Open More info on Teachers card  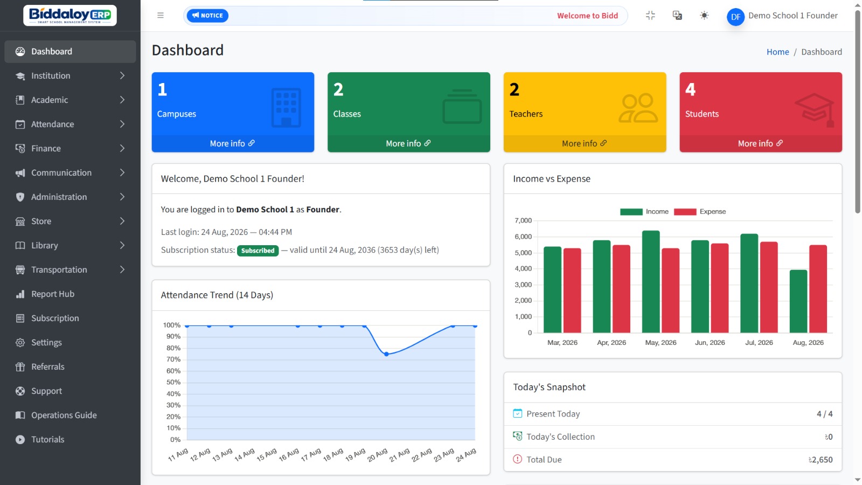pyautogui.click(x=585, y=143)
